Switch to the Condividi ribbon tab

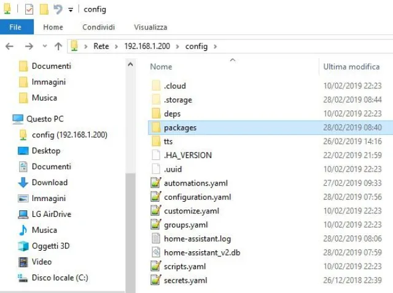point(98,27)
